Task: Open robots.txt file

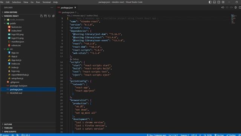Action: tap(16, 45)
